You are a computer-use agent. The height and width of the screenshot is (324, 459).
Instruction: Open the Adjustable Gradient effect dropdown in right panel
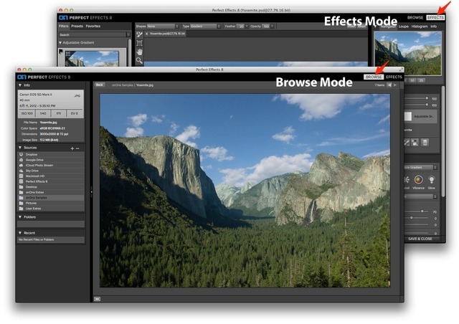pos(421,168)
